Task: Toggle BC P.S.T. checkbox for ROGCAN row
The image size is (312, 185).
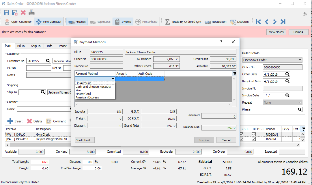Action: (254, 134)
